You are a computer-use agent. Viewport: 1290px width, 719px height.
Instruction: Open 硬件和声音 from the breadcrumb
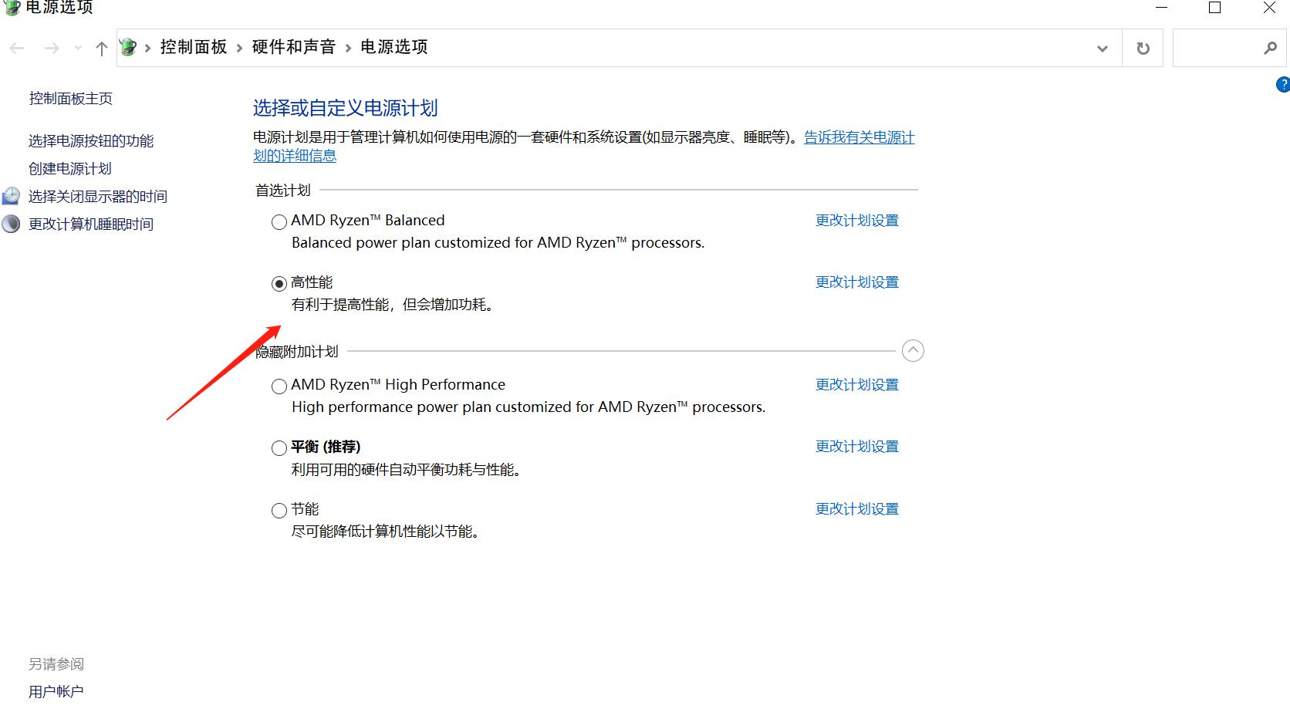click(x=294, y=46)
